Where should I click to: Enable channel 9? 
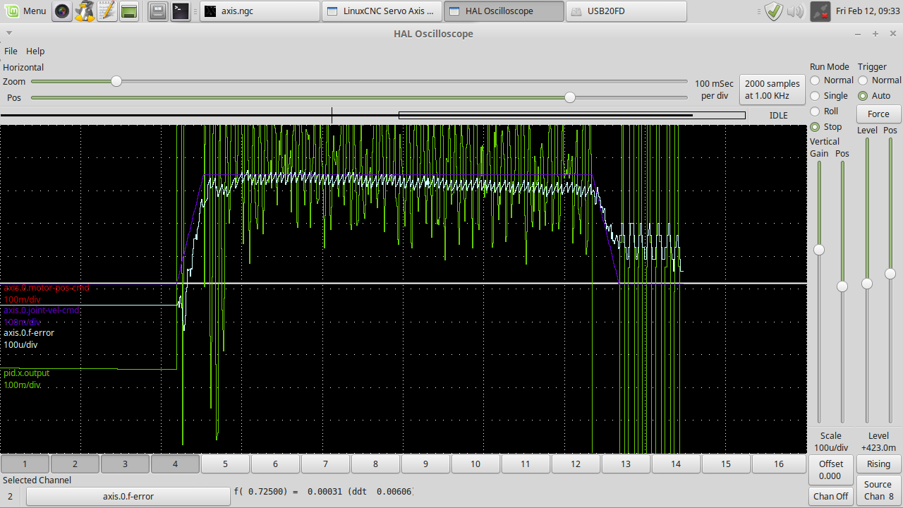pos(425,464)
